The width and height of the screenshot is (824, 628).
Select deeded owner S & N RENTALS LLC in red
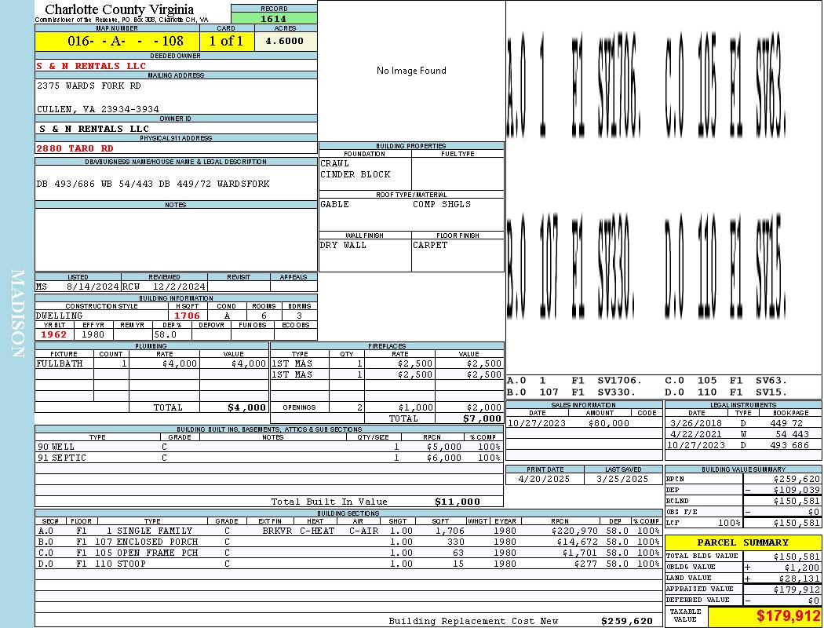92,66
